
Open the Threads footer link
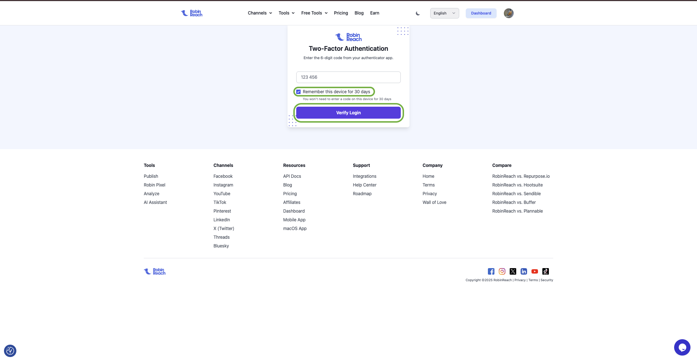click(x=221, y=237)
